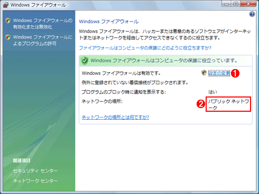
Task: Open ネットワーク センター link
Action: click(35, 181)
